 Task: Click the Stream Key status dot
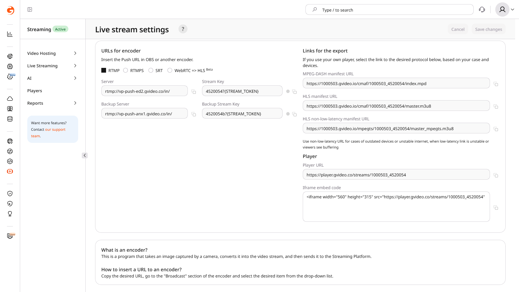click(288, 91)
